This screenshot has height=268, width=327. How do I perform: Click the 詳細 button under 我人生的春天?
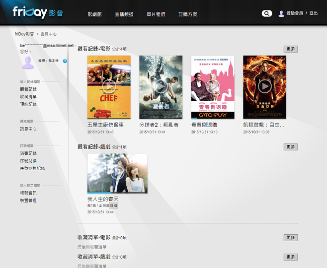[114, 205]
